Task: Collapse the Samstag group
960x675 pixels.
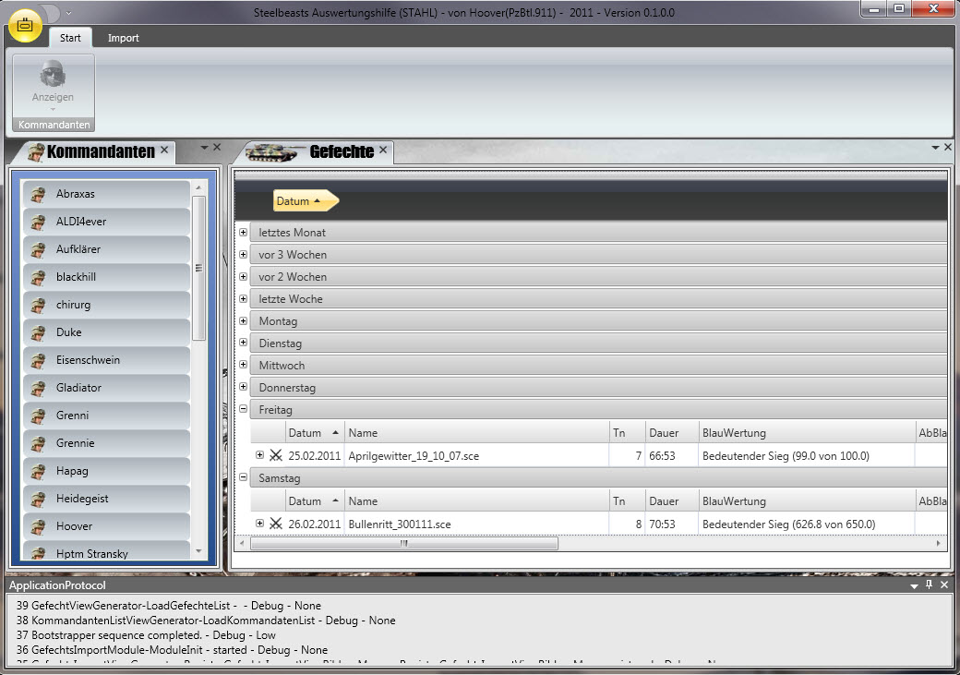Action: (243, 477)
